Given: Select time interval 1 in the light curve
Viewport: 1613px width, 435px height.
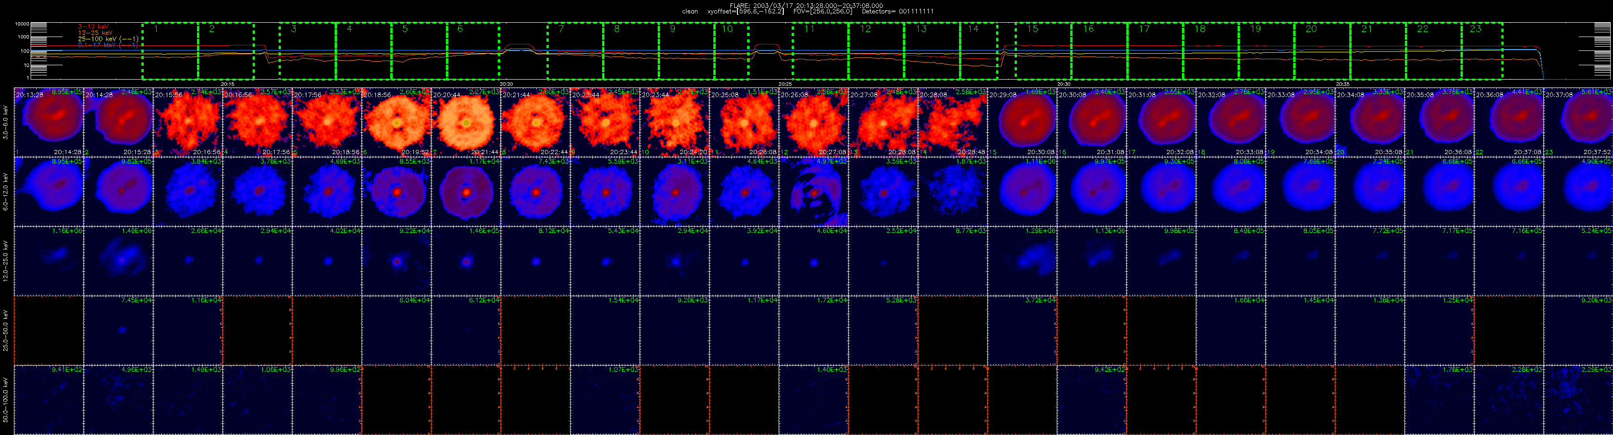Looking at the screenshot, I should 170,51.
